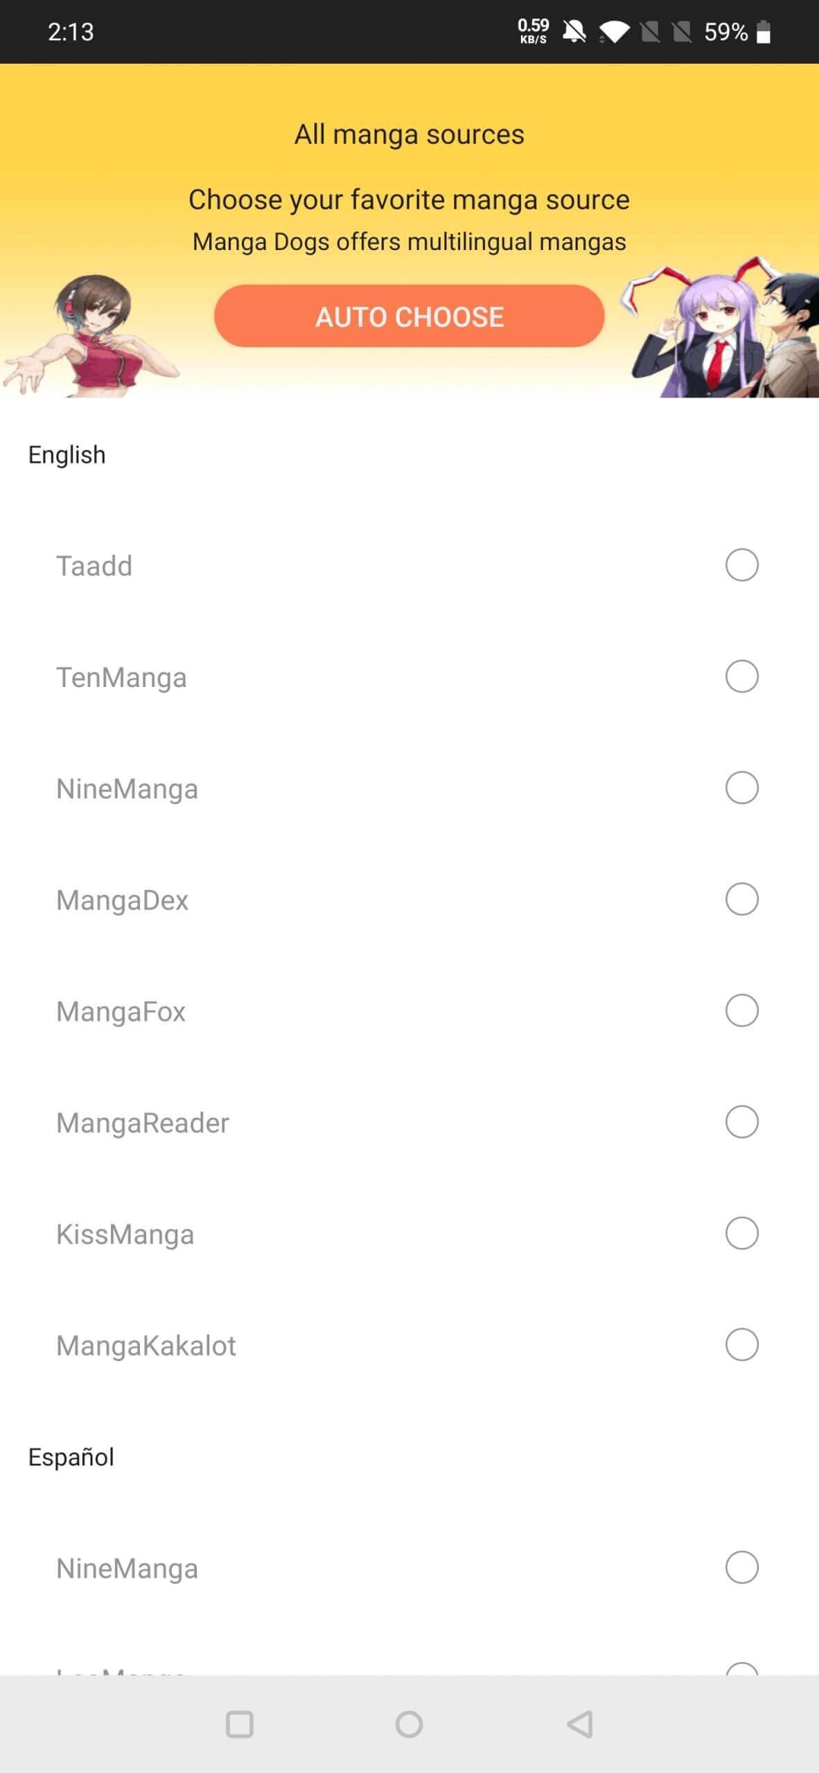
Task: Tap the battery status icon
Action: pos(763,31)
